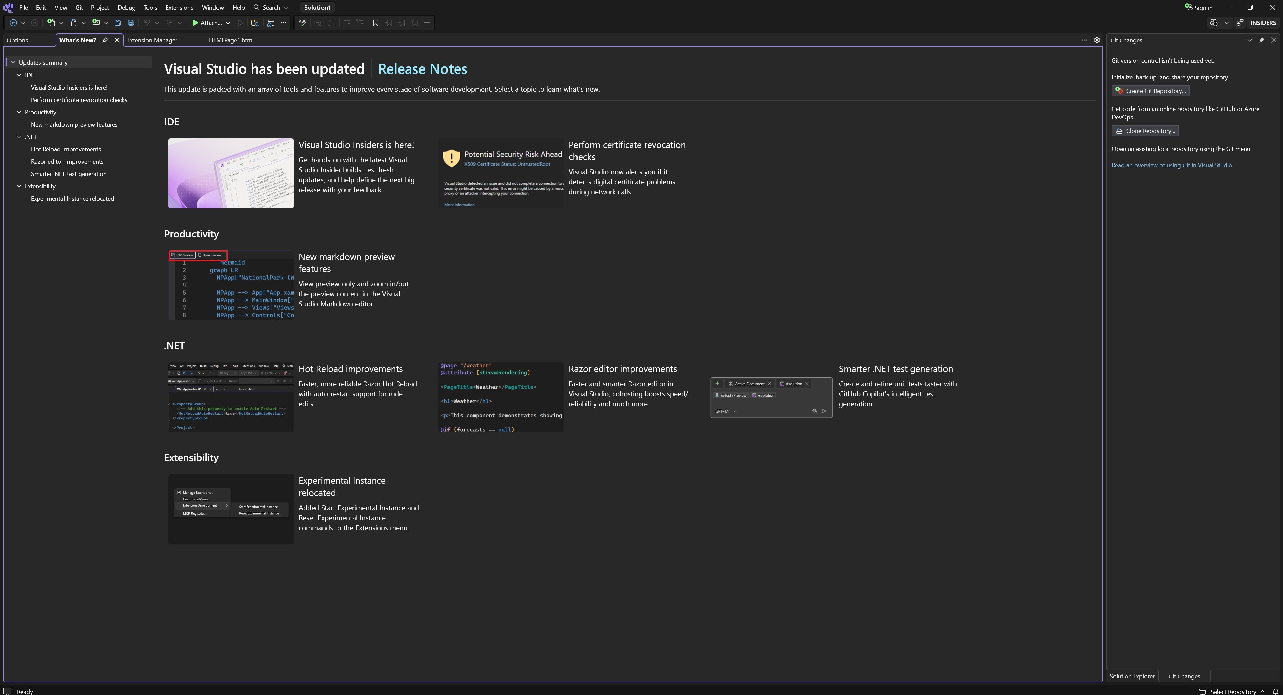This screenshot has width=1283, height=695.
Task: Toggle a bookmark on the current line
Action: coord(376,22)
